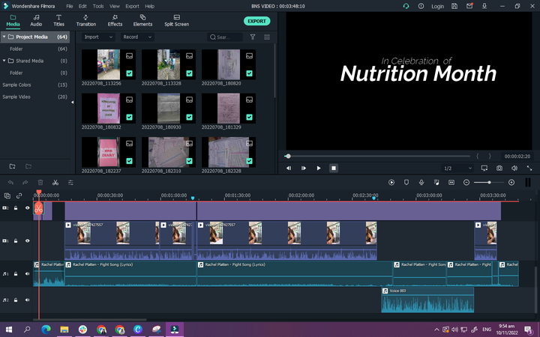The height and width of the screenshot is (337, 540).
Task: Click the undo arrow in timeline toolbar
Action: pos(10,183)
